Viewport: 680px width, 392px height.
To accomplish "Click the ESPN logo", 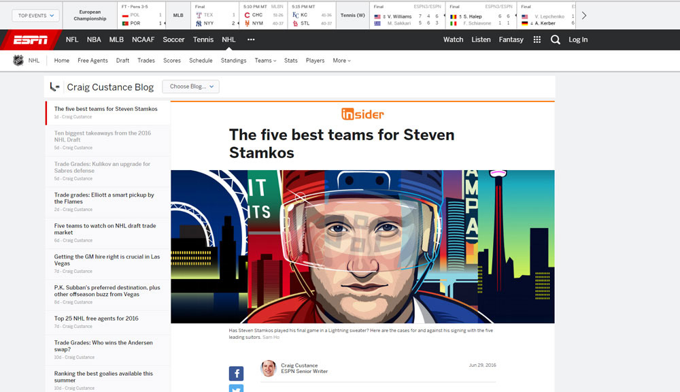I will pyautogui.click(x=31, y=40).
